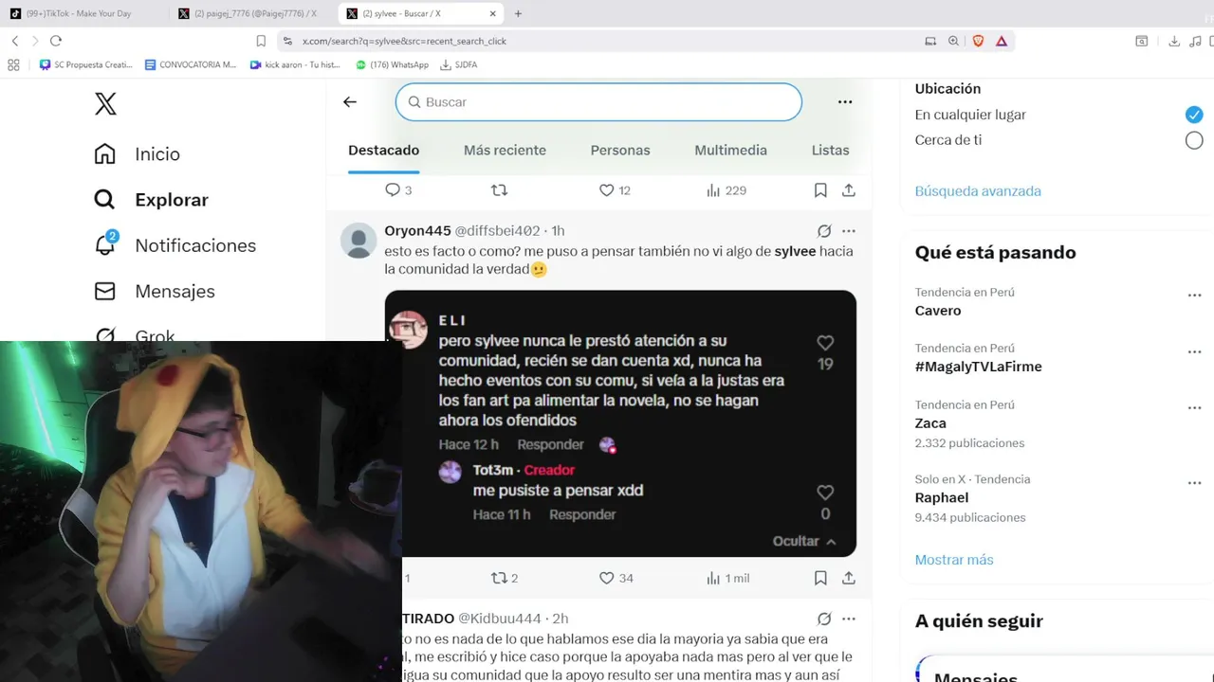Click the zoom magnifier icon in address bar
This screenshot has height=682, width=1214.
pos(953,41)
